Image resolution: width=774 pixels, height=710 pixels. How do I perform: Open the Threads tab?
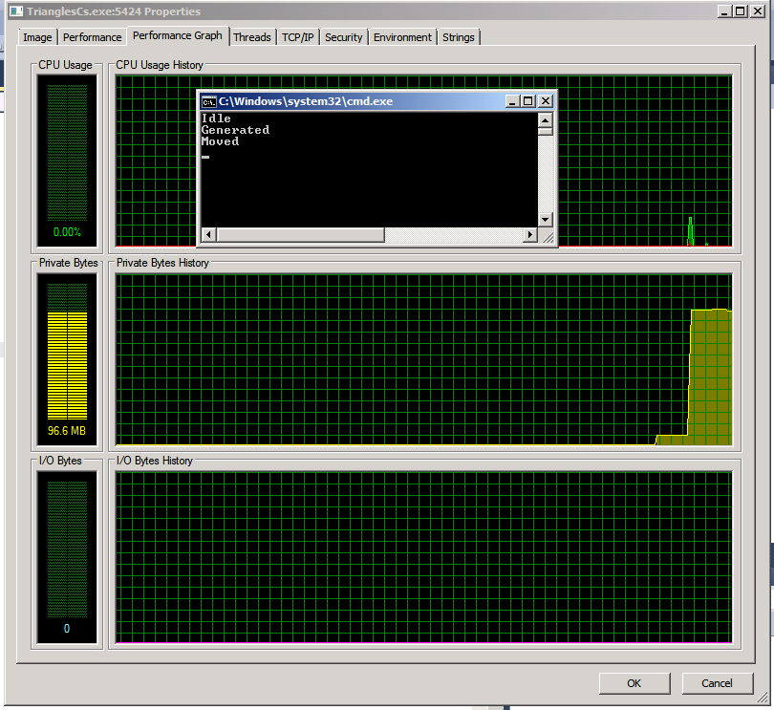point(252,37)
